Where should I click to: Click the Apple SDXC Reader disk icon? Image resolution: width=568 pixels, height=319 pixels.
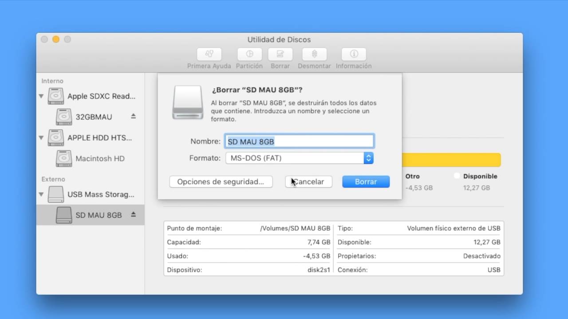click(x=56, y=96)
